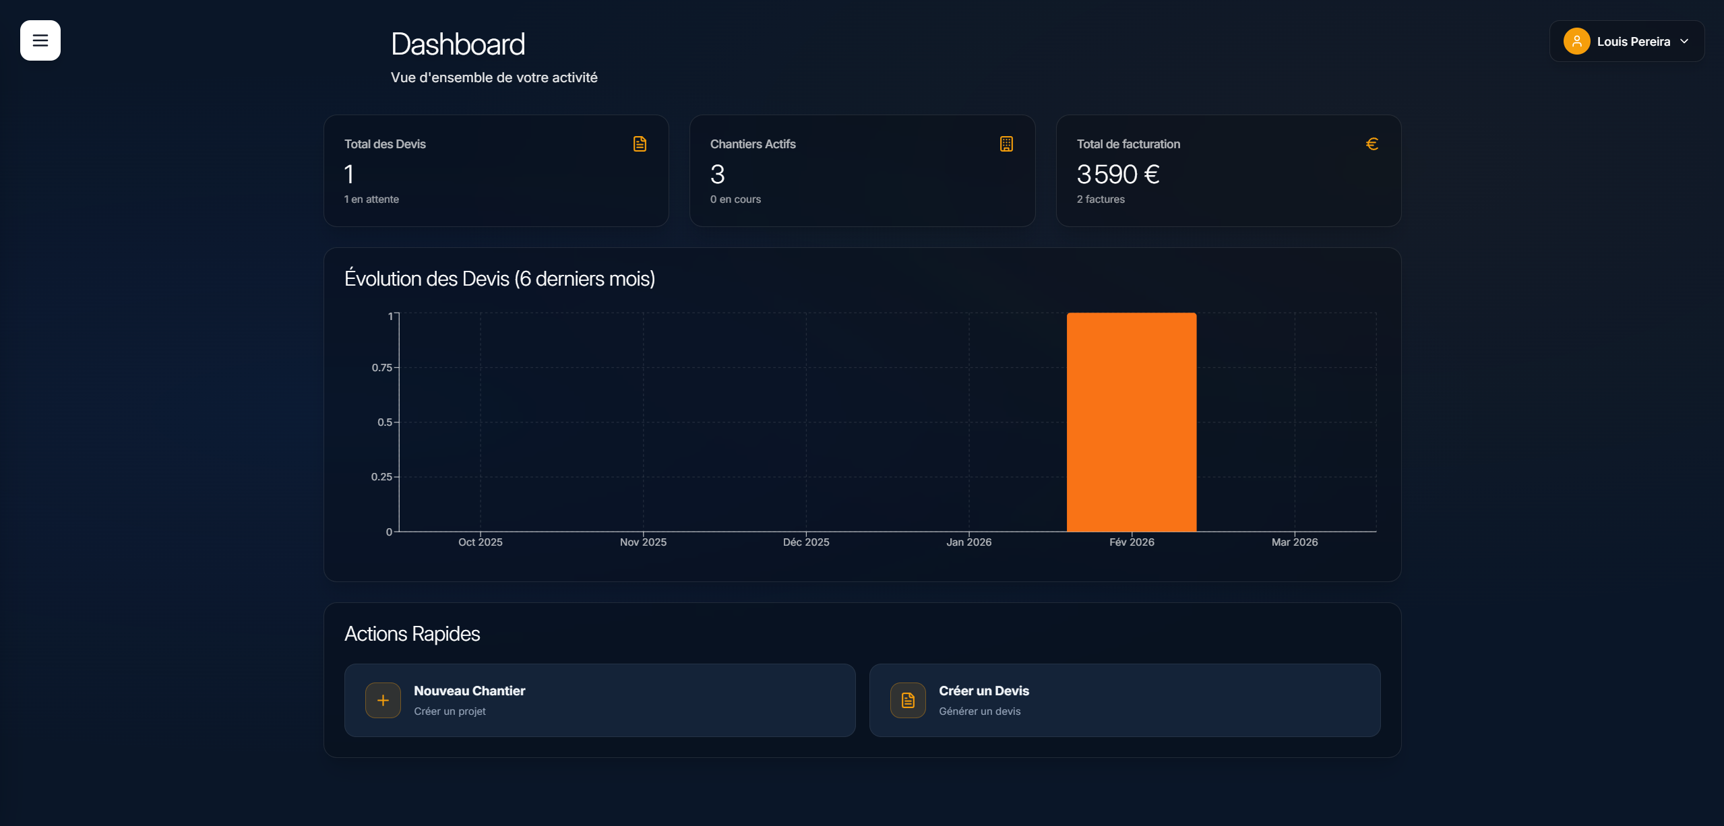The width and height of the screenshot is (1724, 826).
Task: Open the Louis Pereira account dropdown
Action: click(x=1627, y=40)
